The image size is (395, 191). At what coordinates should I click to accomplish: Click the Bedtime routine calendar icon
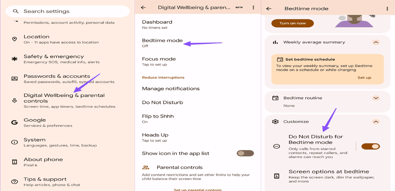click(275, 98)
